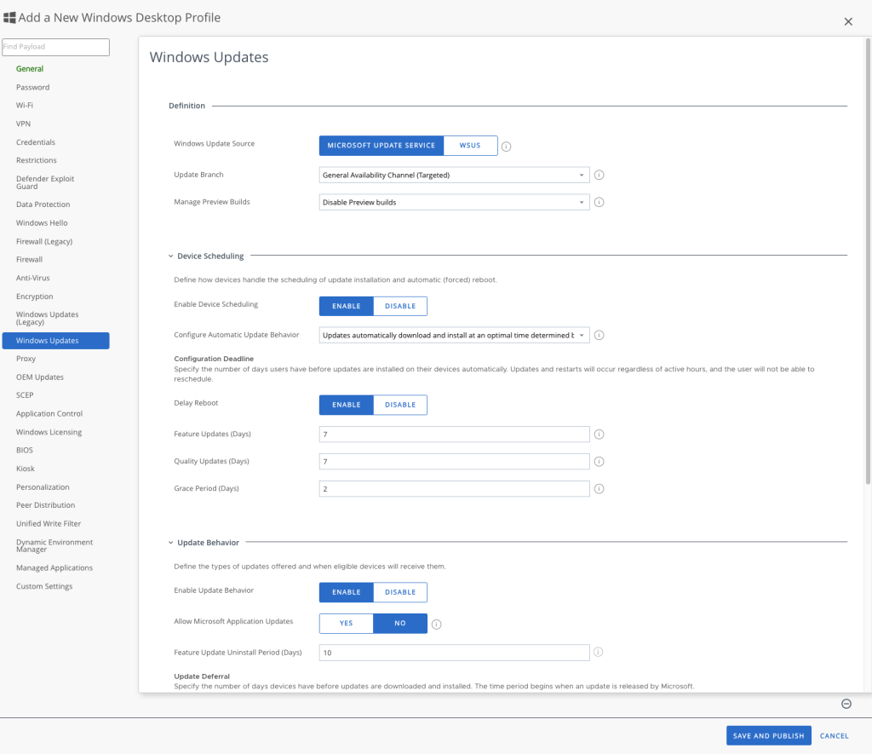Click the Save and Publish button

click(x=768, y=736)
